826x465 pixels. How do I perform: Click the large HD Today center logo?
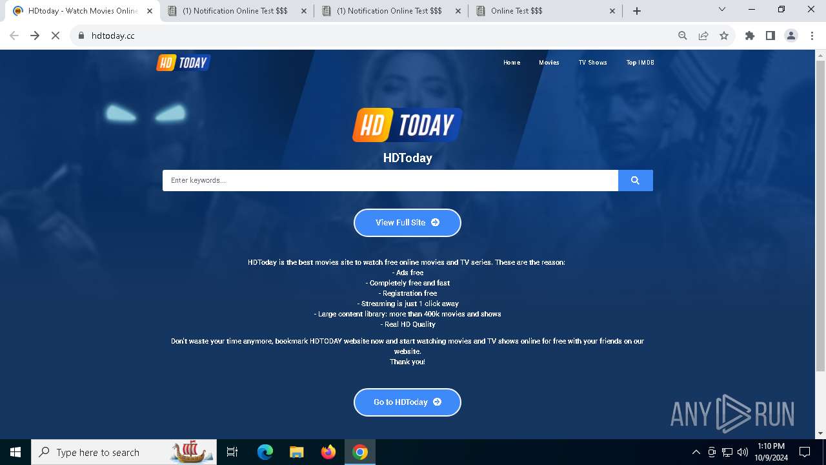[407, 125]
